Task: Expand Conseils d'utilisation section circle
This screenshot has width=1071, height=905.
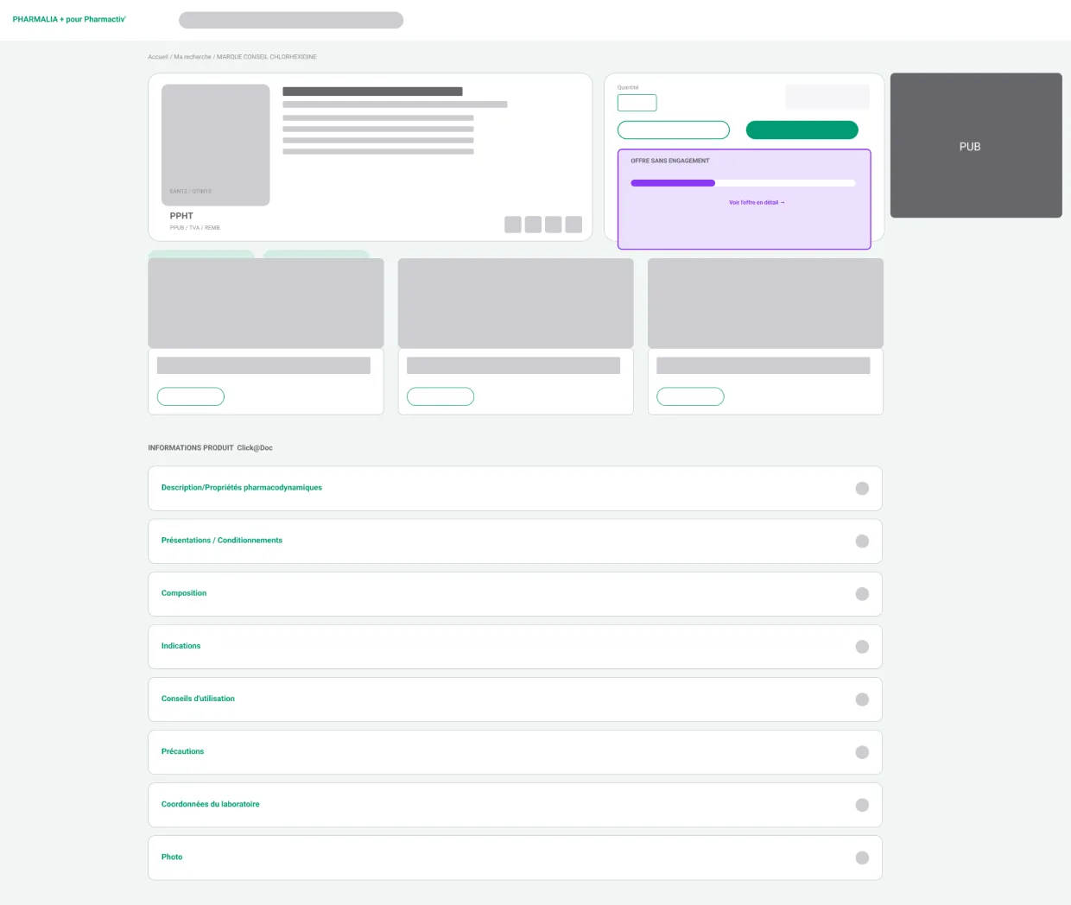Action: tap(862, 699)
